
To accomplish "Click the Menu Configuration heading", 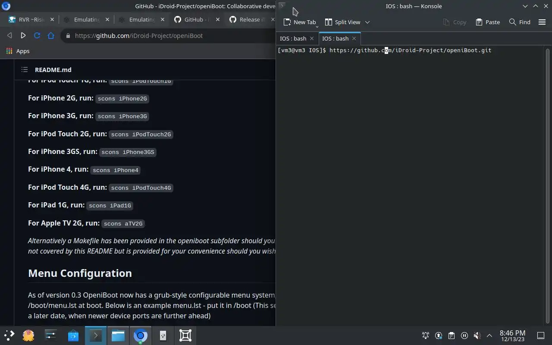I will click(x=80, y=273).
